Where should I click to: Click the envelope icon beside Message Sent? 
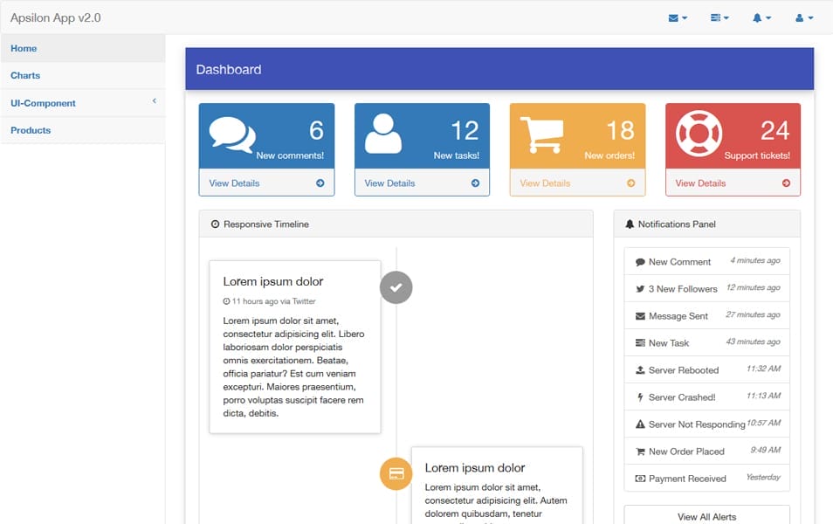click(640, 315)
